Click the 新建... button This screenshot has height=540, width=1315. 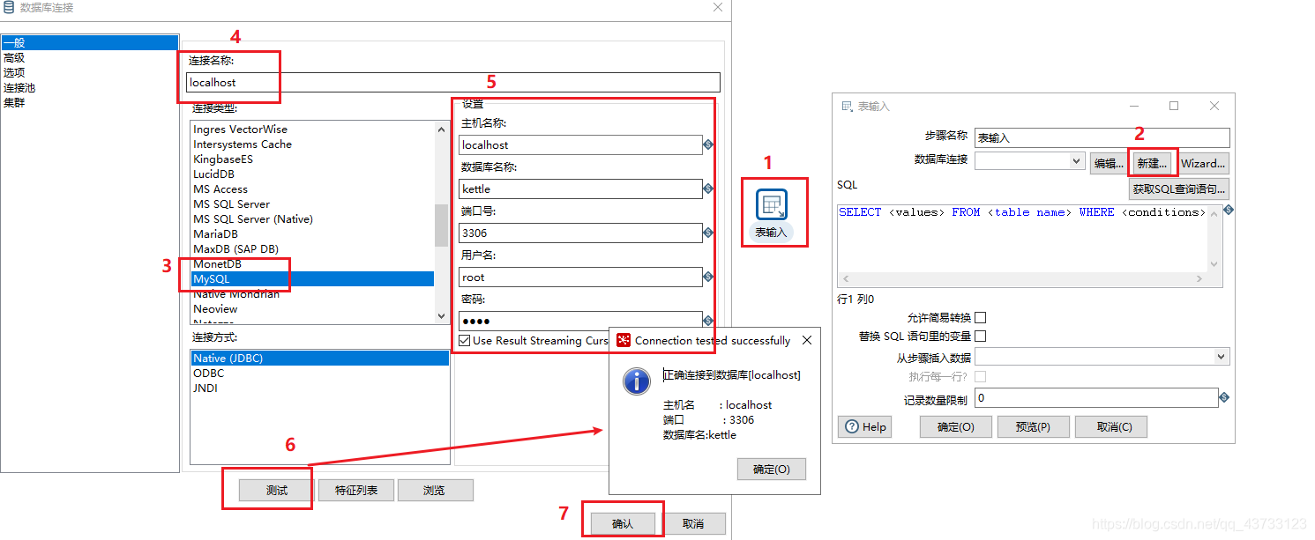[1152, 163]
